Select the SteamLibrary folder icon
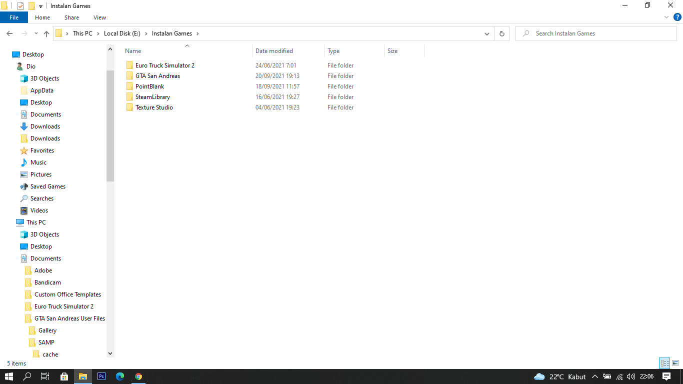 [x=129, y=97]
